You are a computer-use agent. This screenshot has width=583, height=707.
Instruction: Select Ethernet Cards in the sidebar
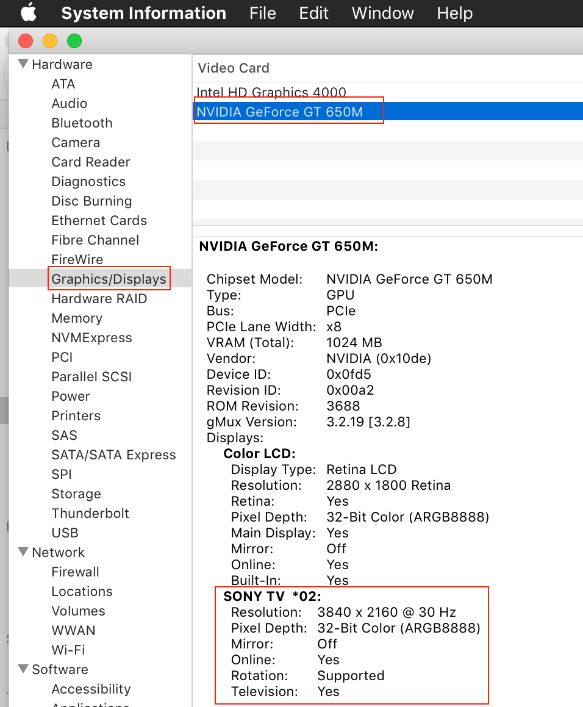pos(99,220)
